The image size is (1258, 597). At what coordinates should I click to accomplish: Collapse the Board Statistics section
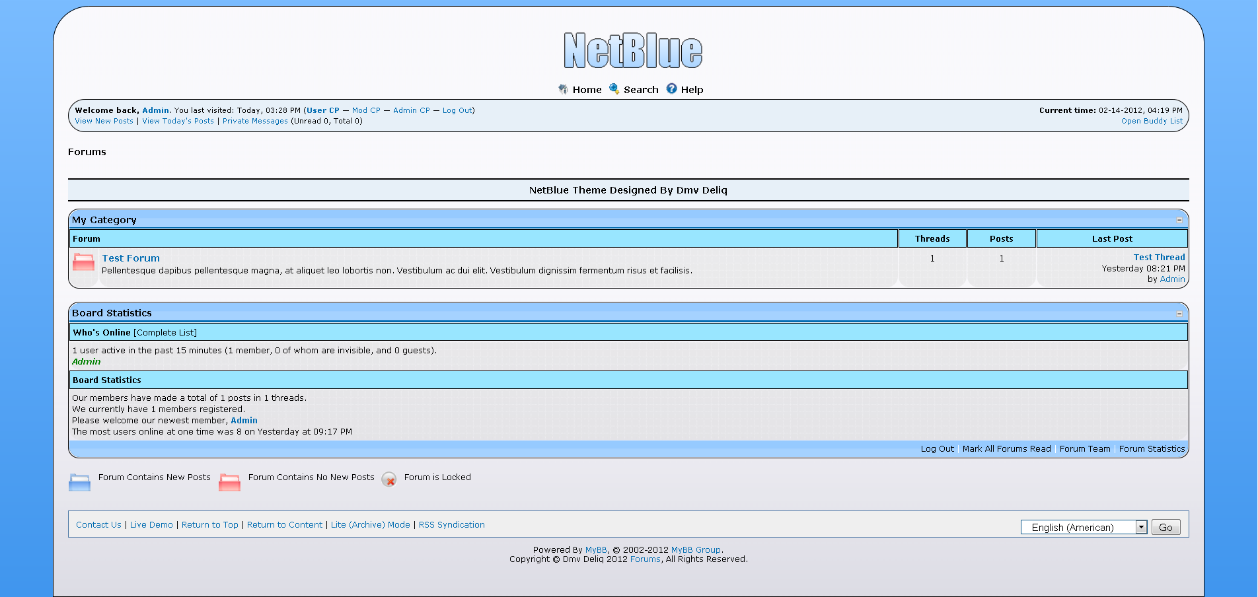(1179, 314)
